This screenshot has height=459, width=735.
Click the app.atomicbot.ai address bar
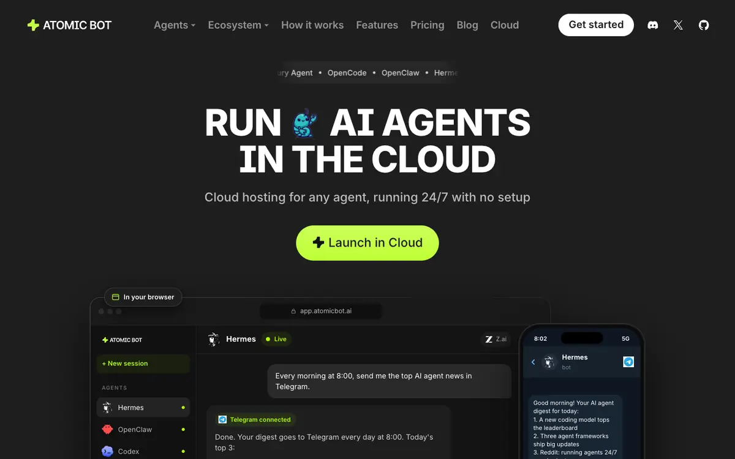coord(321,311)
